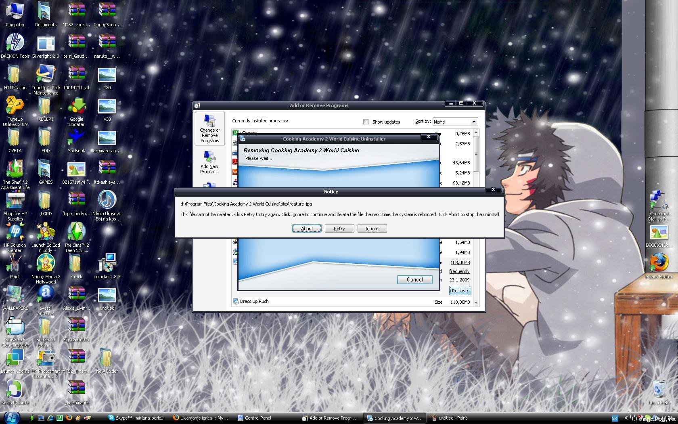This screenshot has height=424, width=678.
Task: Open the HTTPCache folder icon
Action: tap(15, 78)
